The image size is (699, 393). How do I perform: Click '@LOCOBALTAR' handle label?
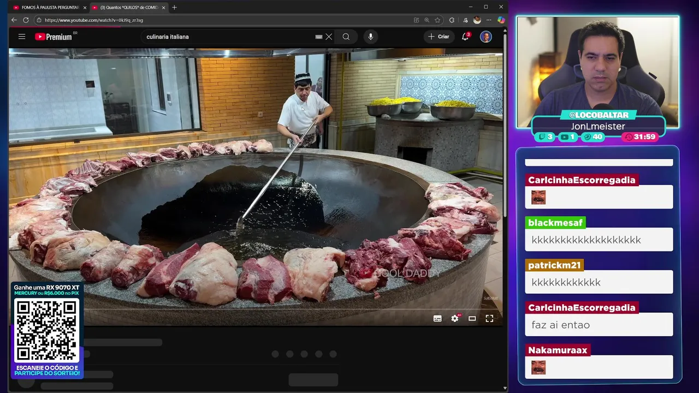click(598, 115)
